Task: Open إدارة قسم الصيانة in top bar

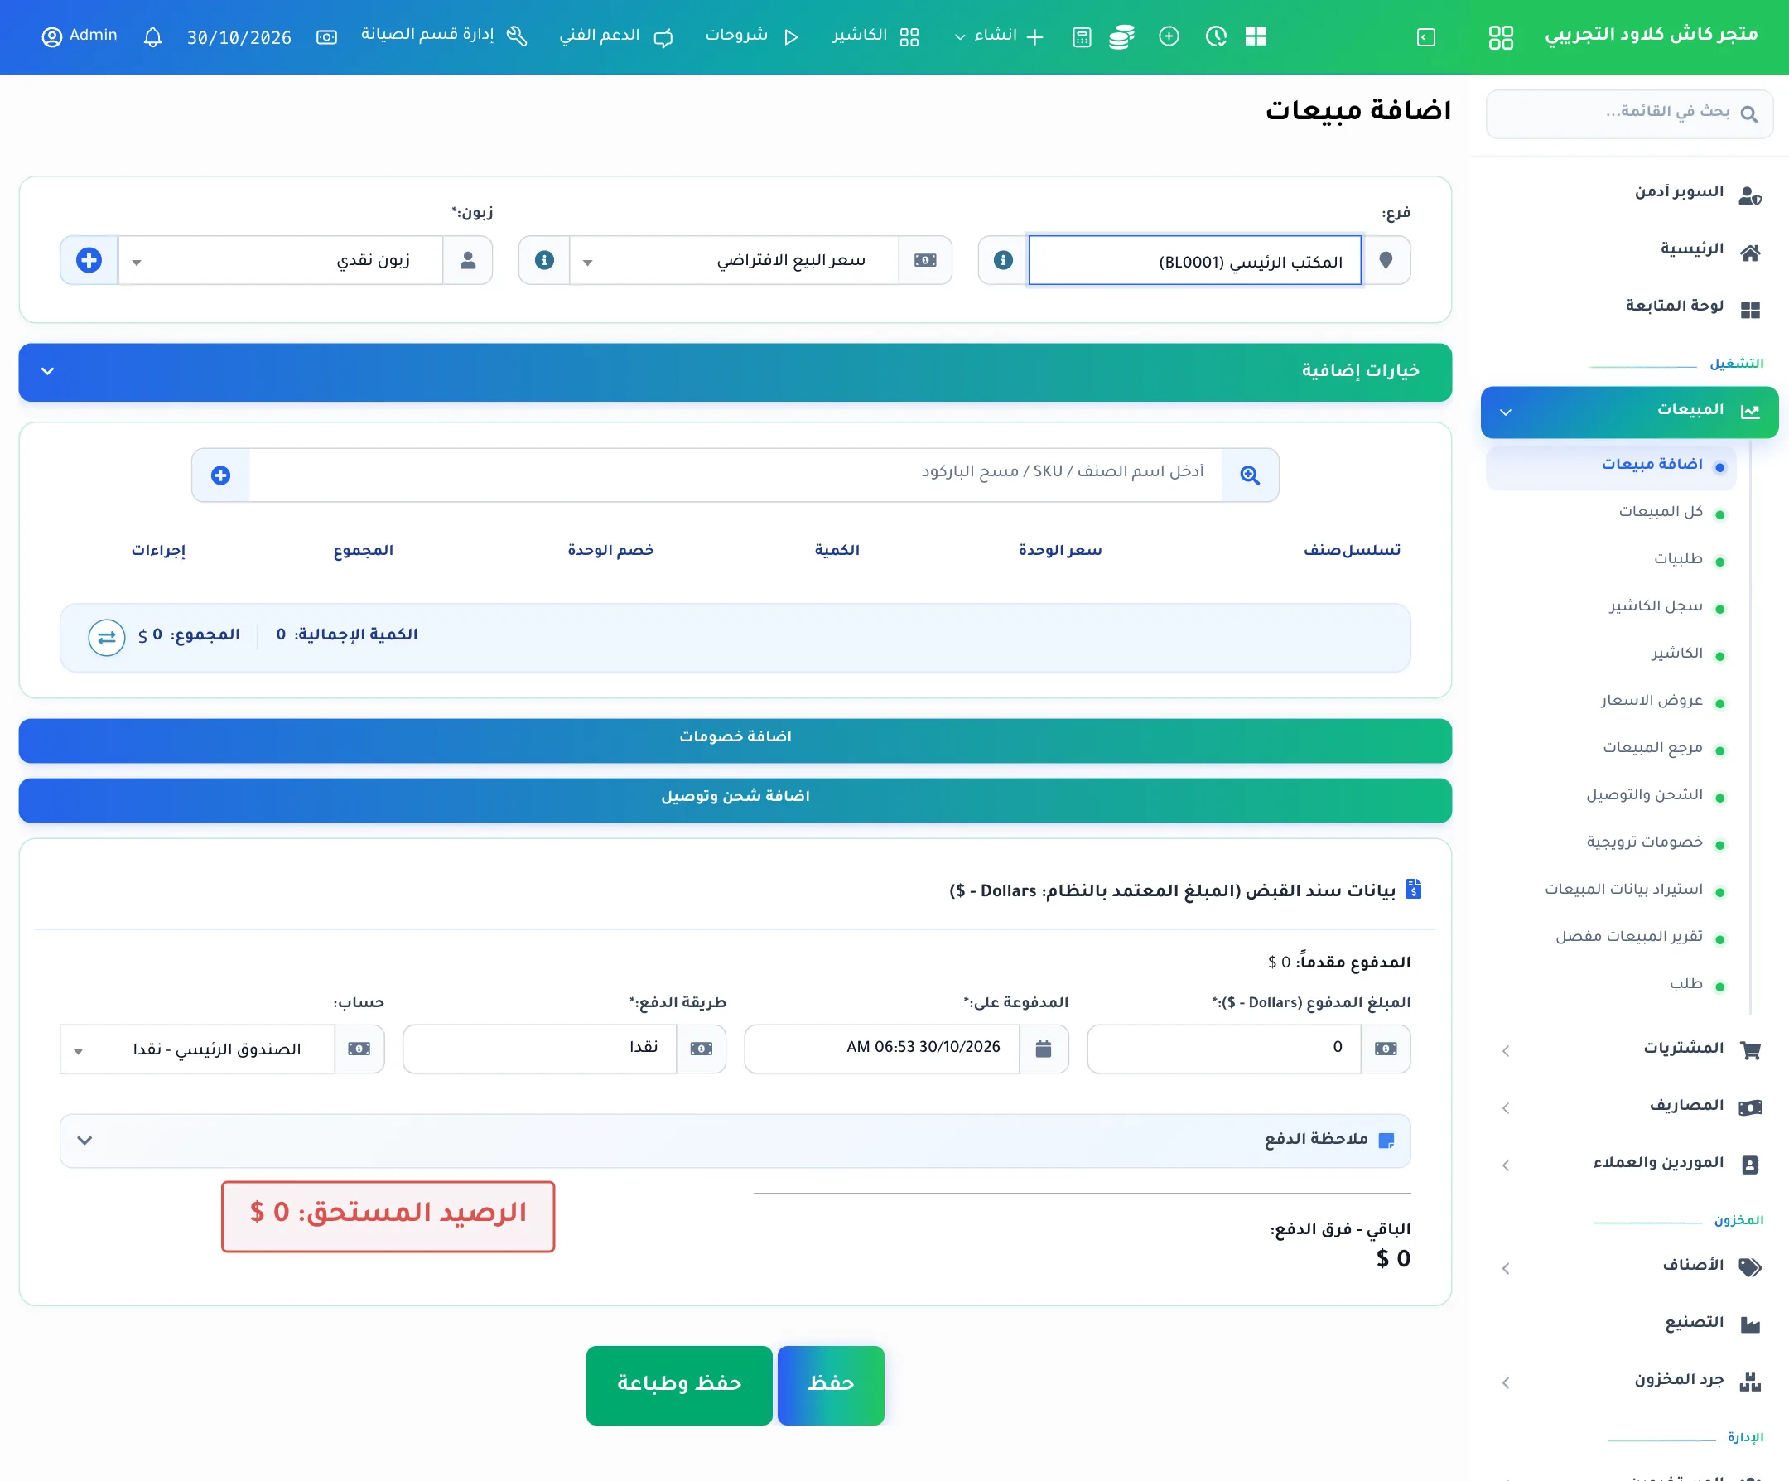Action: tap(444, 35)
